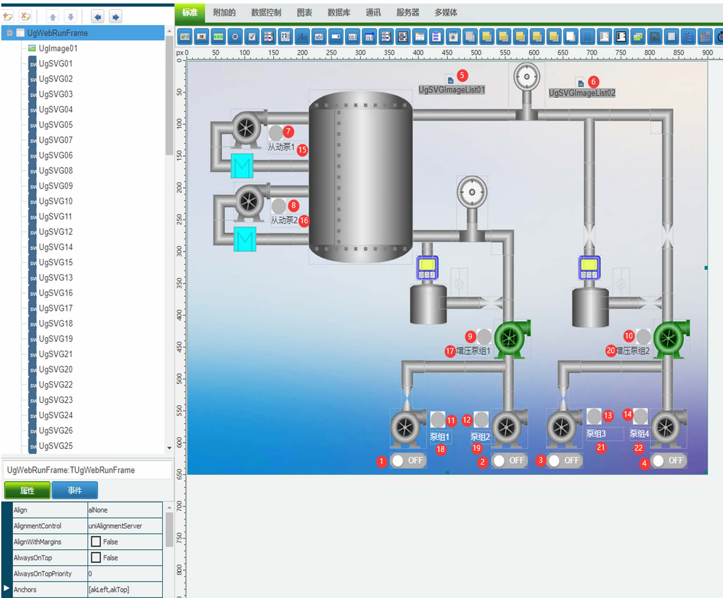The image size is (723, 598).
Task: Switch to the 服务器 tab
Action: click(x=408, y=13)
